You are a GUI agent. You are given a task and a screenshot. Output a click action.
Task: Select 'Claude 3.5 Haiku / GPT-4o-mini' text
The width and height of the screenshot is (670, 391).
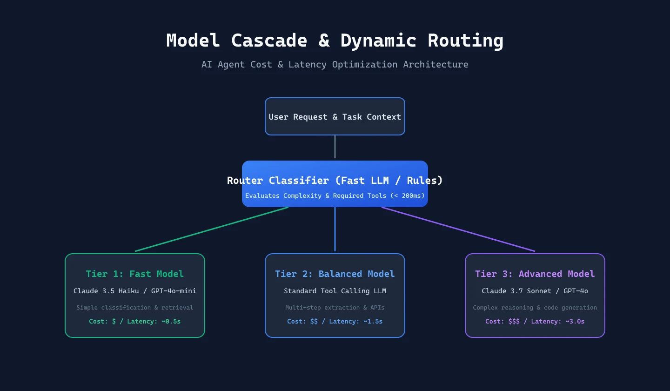click(x=135, y=291)
